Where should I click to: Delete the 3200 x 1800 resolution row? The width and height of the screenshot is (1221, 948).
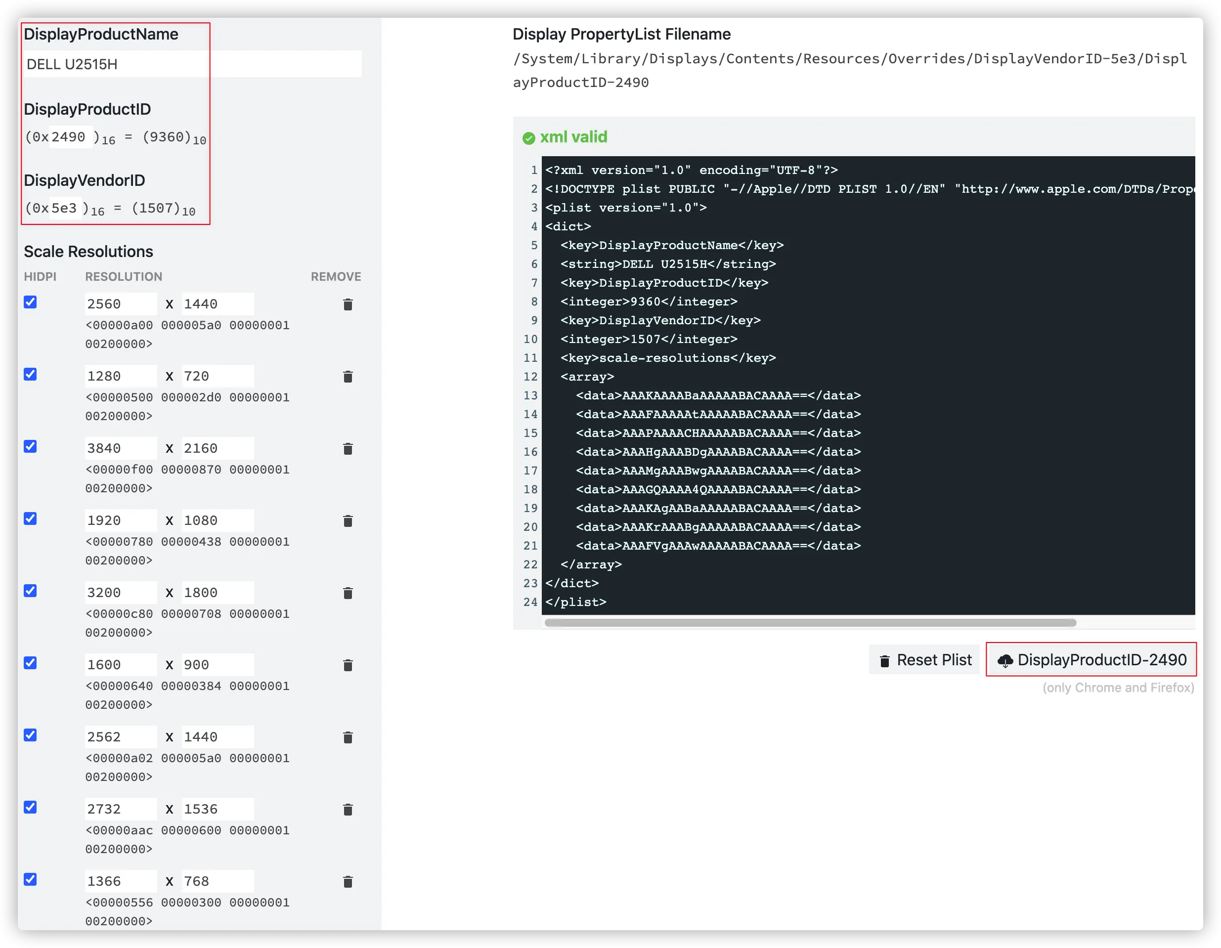(348, 593)
